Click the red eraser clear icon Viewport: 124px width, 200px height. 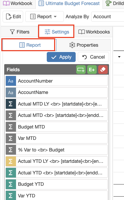[103, 70]
